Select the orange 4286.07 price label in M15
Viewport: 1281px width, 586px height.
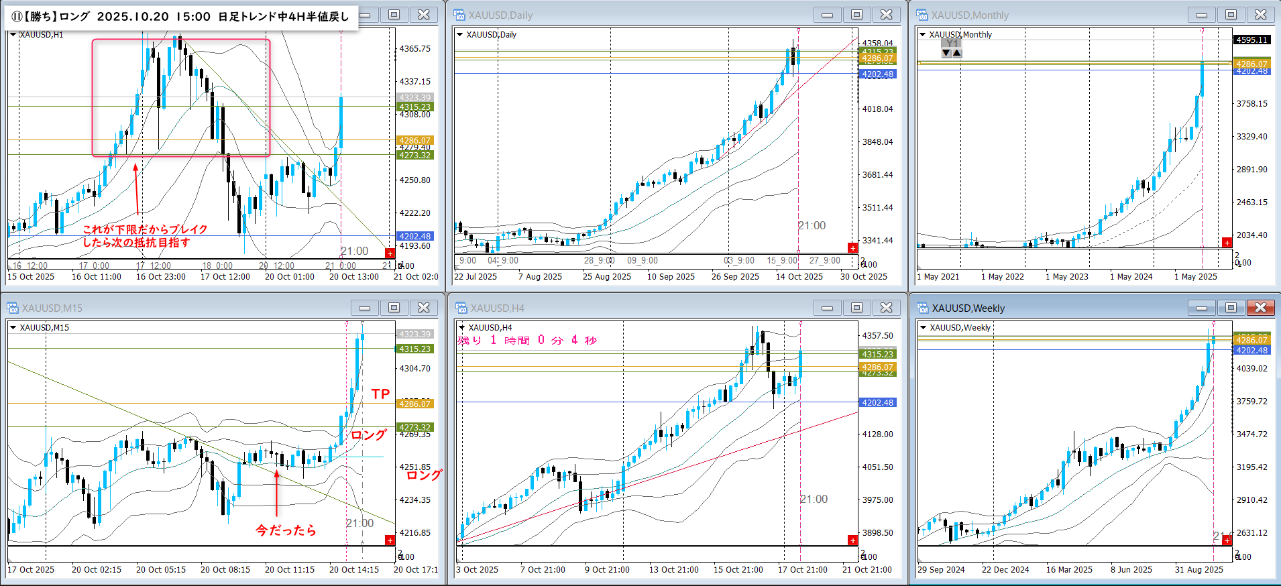click(x=414, y=404)
